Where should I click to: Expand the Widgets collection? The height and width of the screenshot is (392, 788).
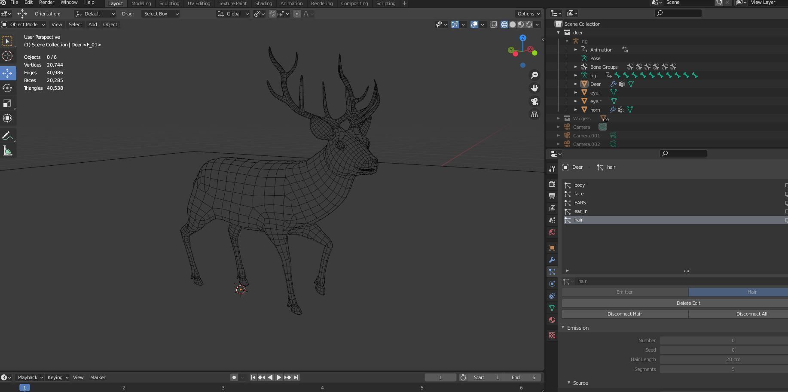559,119
